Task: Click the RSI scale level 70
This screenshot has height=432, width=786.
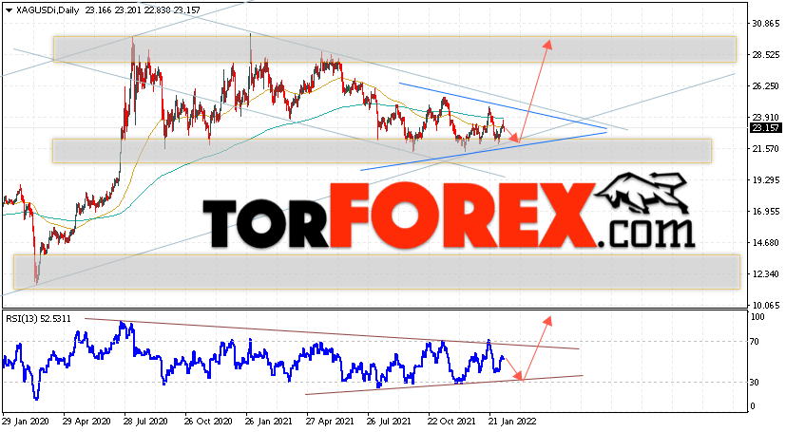Action: [754, 342]
